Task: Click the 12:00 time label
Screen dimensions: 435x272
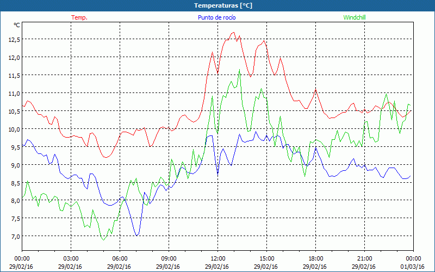Action: [x=218, y=259]
